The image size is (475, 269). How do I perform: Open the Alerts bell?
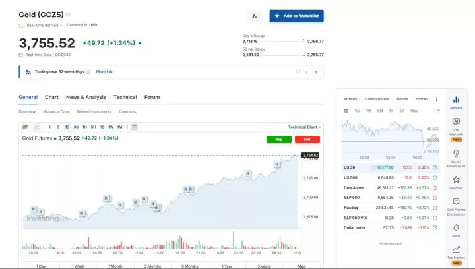456,231
